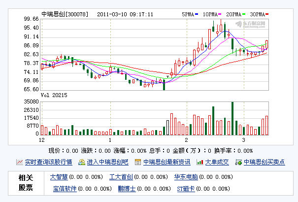The height and width of the screenshot is (202, 298).
Task: Click the 8770 volume axis label
Action: pos(33,126)
